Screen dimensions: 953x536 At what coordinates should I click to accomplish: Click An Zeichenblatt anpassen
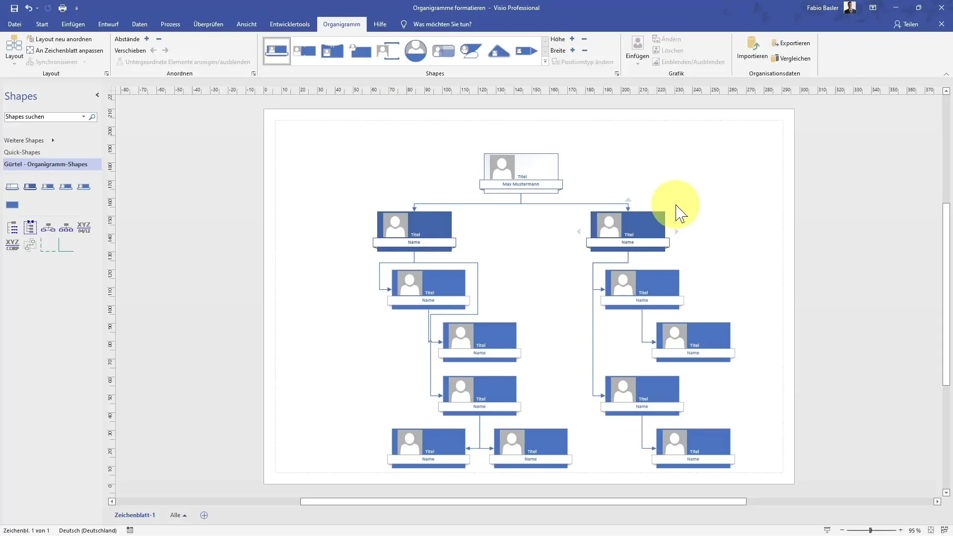(65, 51)
